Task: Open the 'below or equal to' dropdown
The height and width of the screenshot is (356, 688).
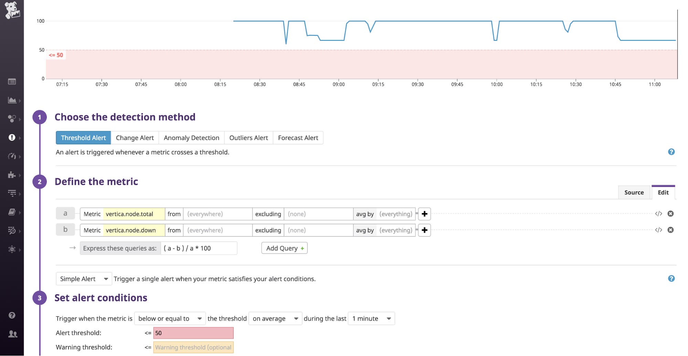Action: point(169,318)
